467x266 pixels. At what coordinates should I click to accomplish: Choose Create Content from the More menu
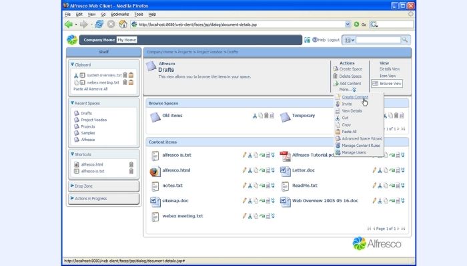click(355, 97)
